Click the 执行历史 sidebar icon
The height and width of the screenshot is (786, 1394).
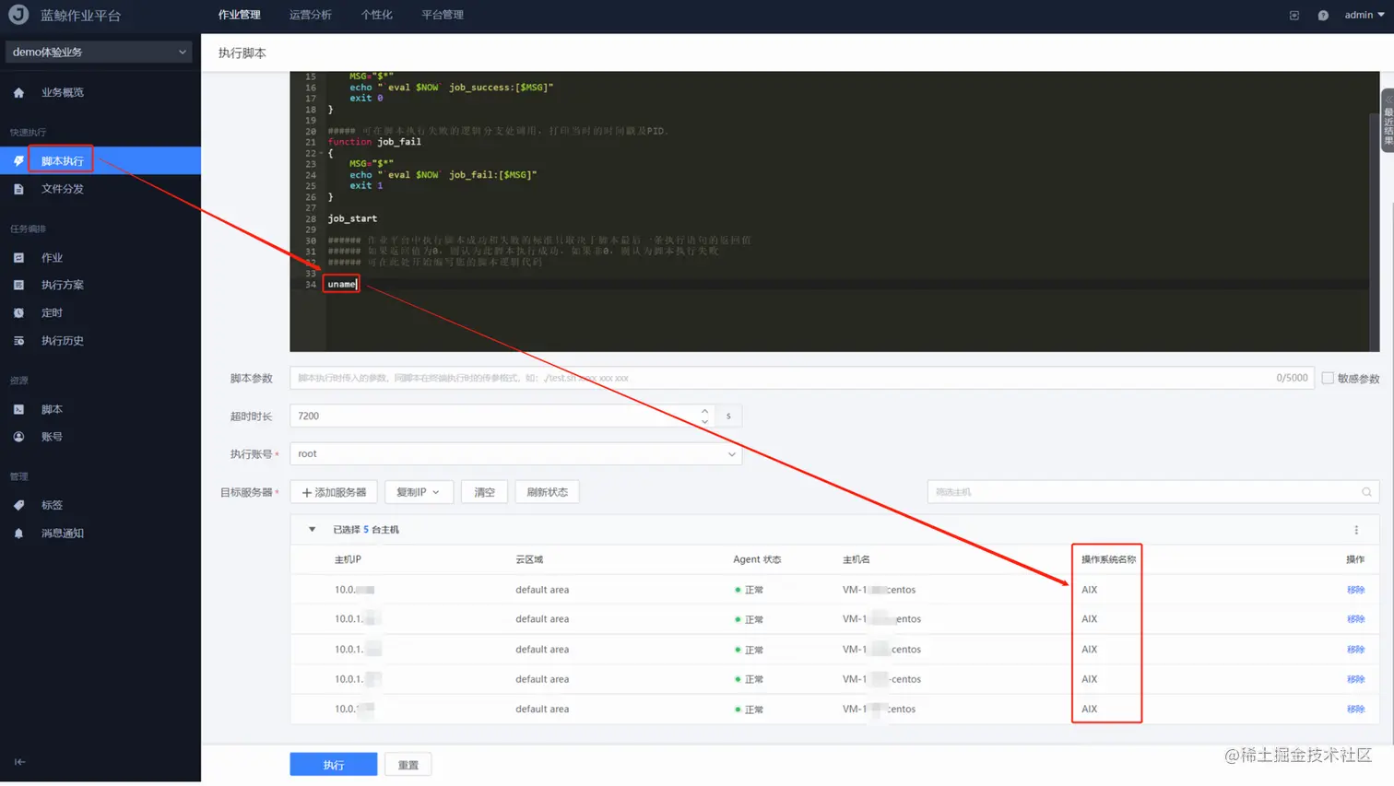(18, 341)
